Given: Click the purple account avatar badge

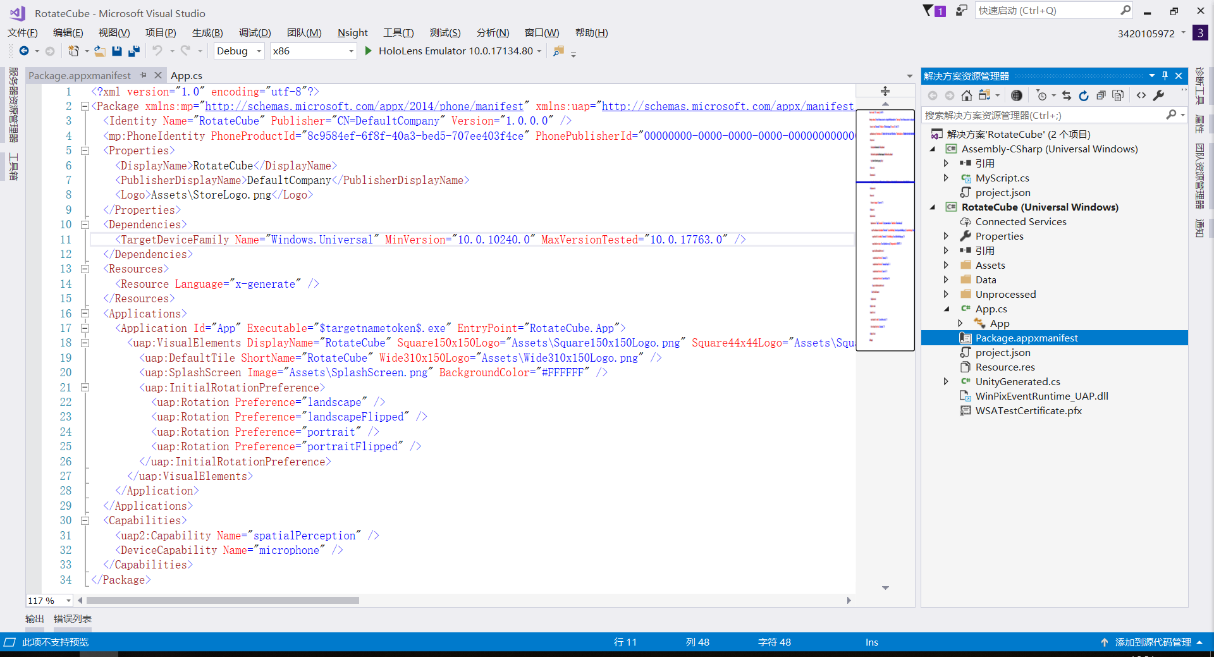Looking at the screenshot, I should pyautogui.click(x=1200, y=33).
